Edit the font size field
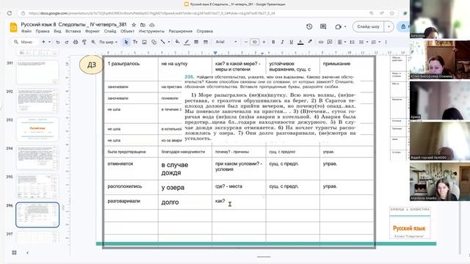 click(255, 43)
